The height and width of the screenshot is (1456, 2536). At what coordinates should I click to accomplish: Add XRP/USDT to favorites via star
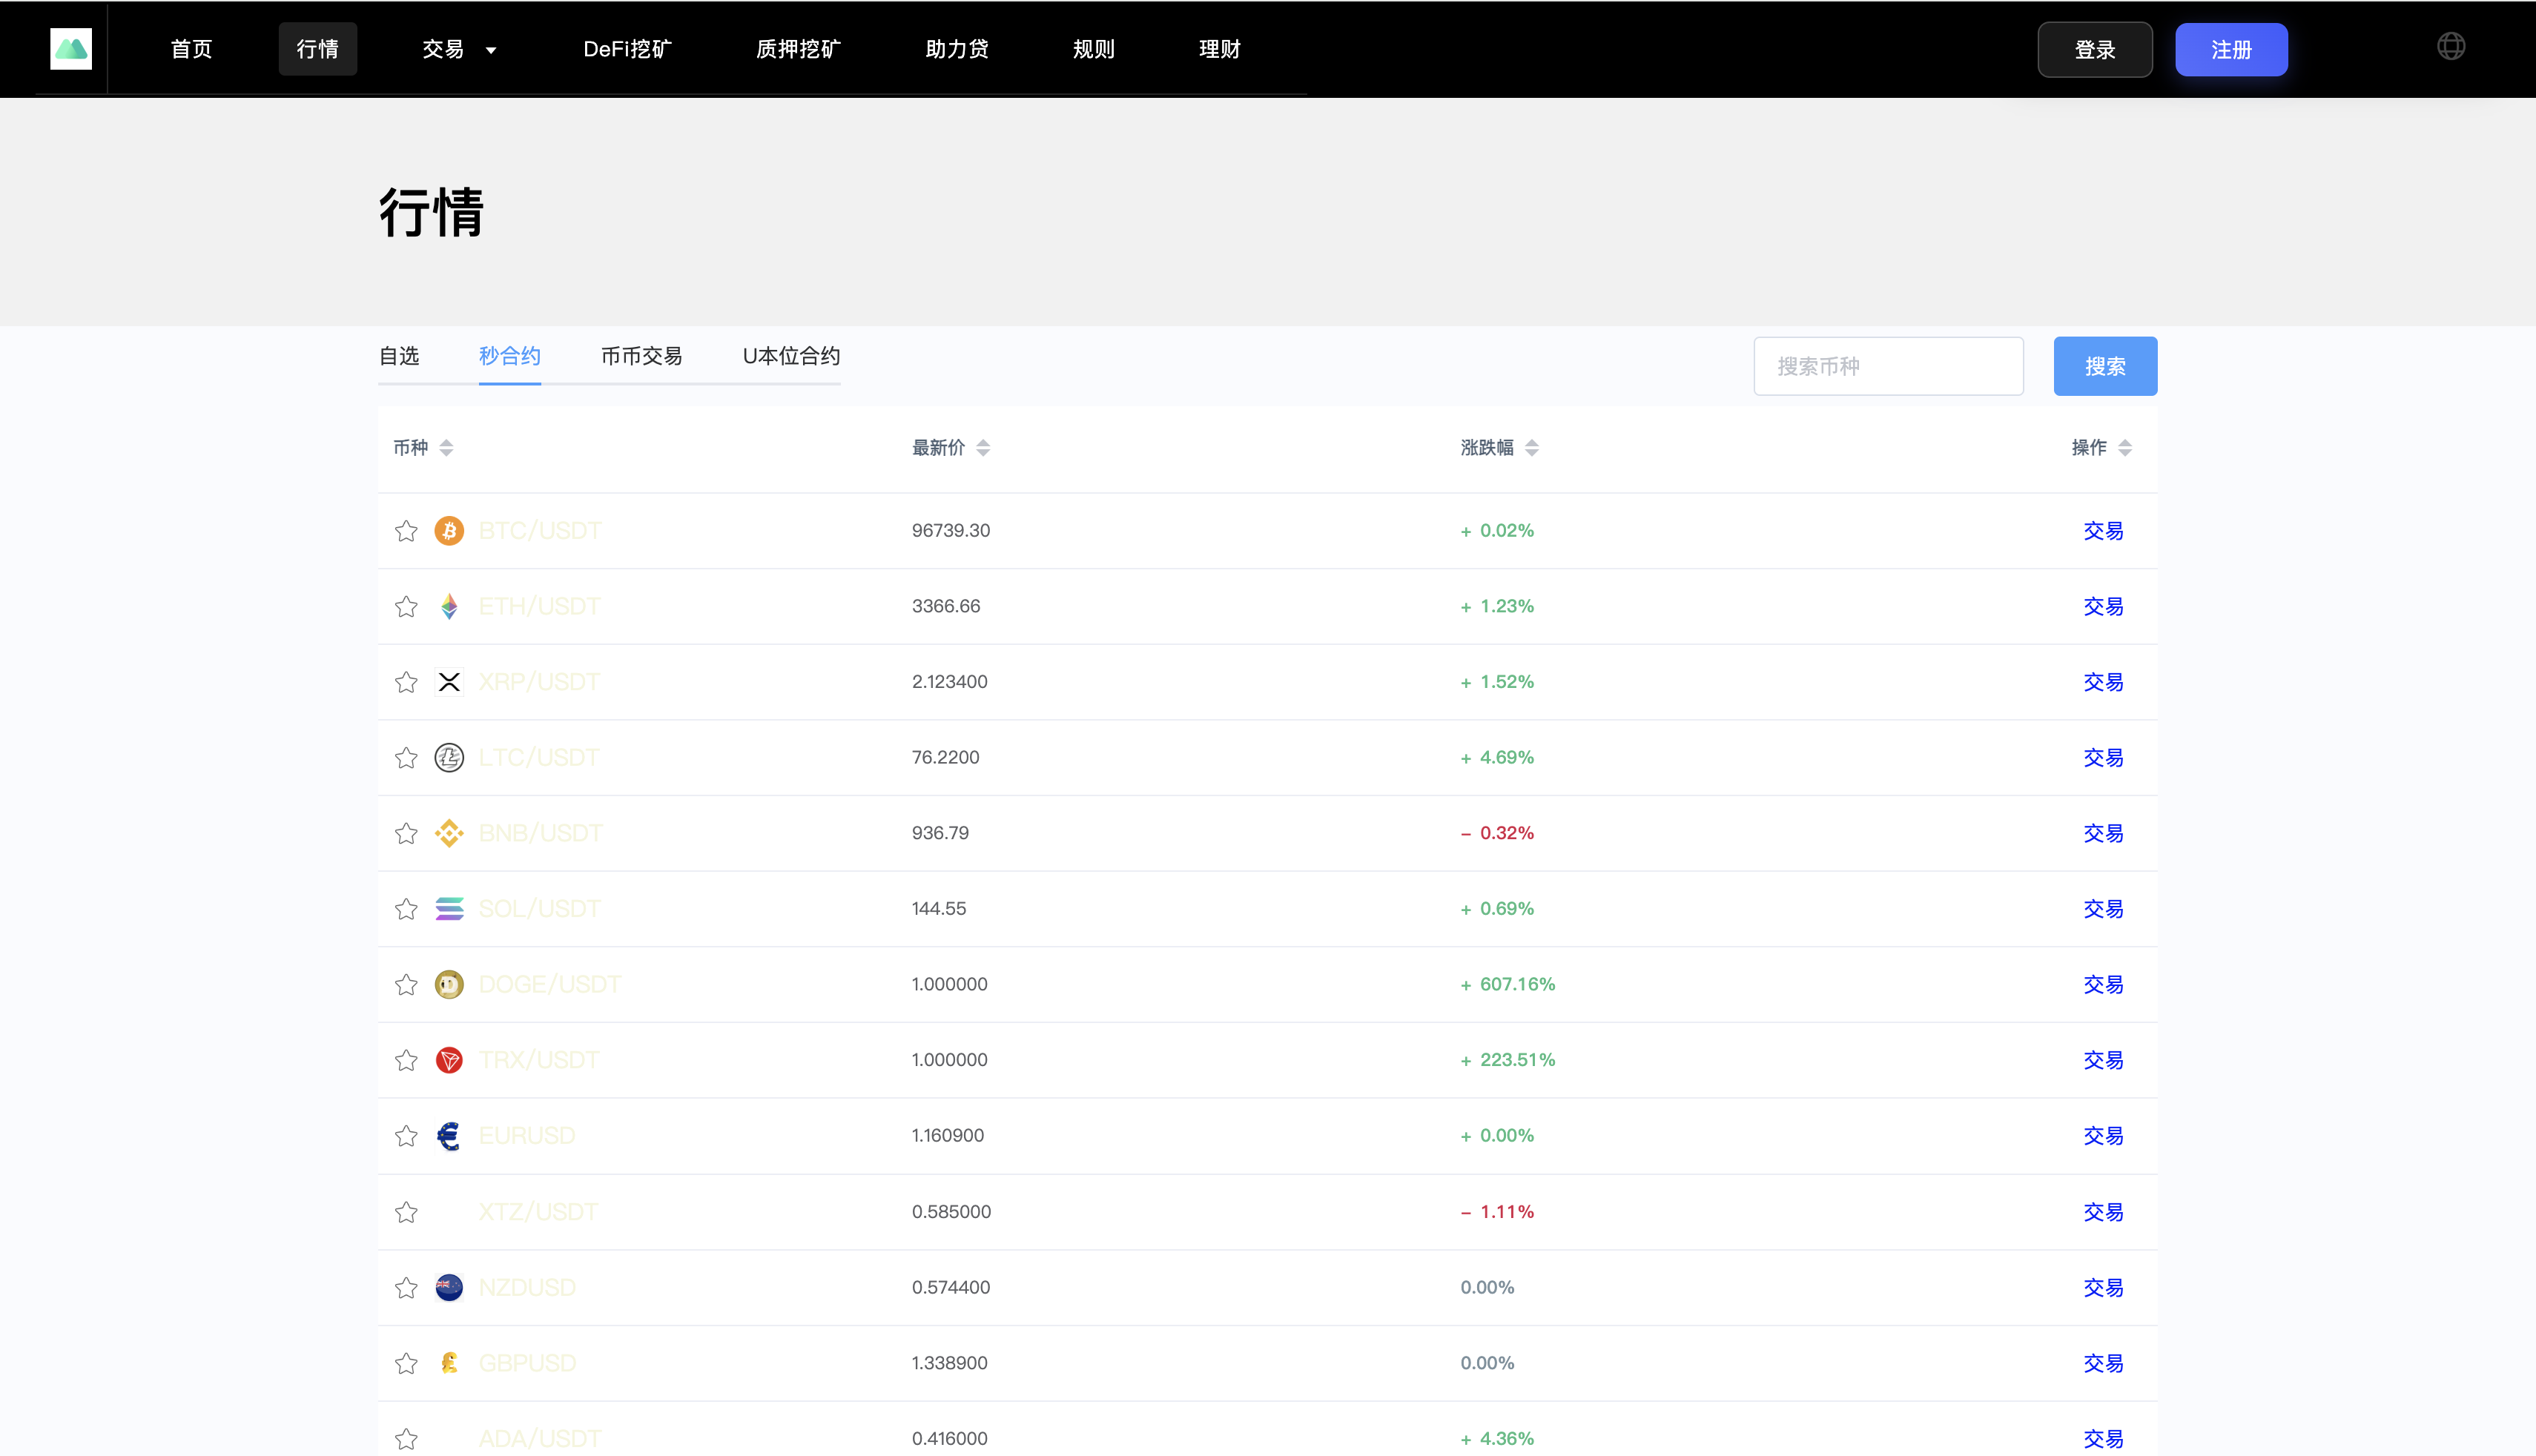pos(406,682)
